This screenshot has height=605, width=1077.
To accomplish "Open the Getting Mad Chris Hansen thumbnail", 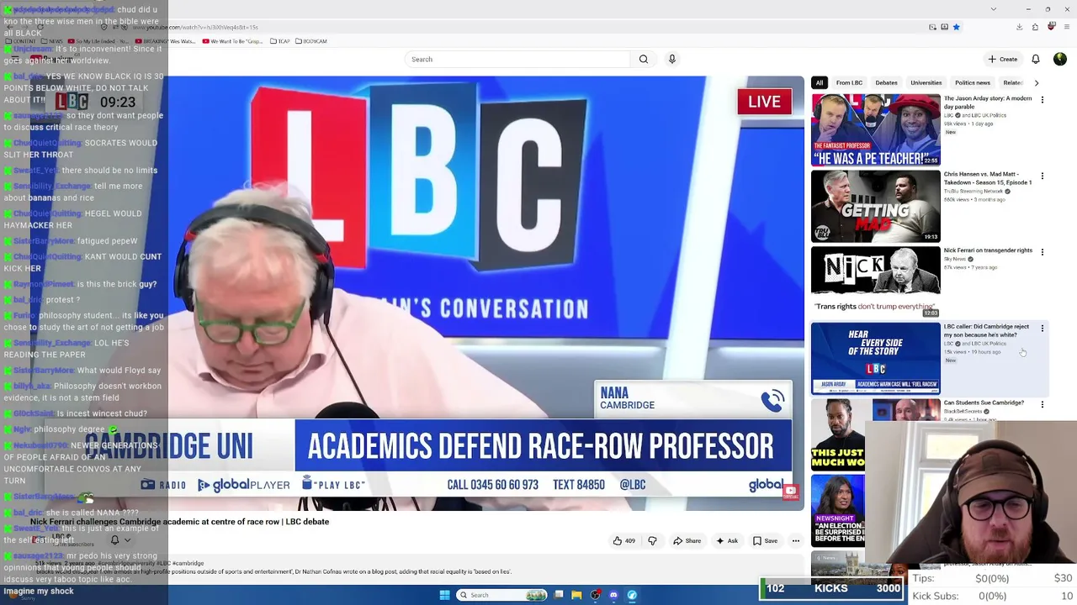I will click(x=876, y=206).
